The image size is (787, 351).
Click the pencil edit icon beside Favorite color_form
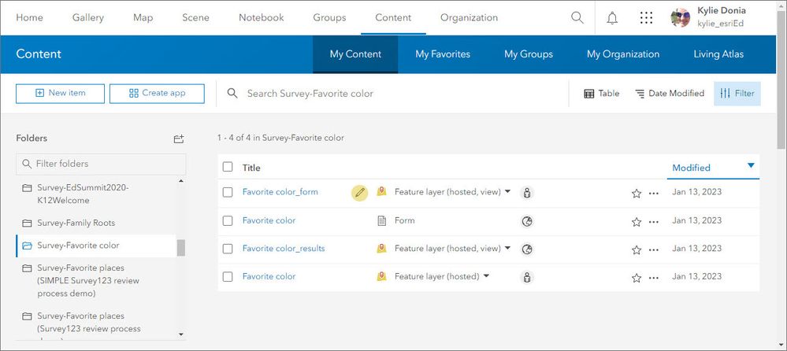coord(359,192)
